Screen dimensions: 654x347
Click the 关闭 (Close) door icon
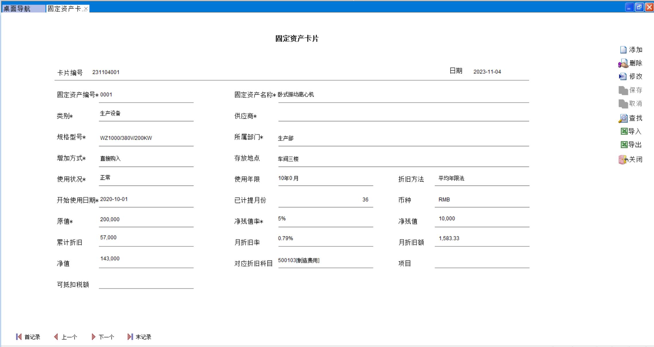click(623, 159)
